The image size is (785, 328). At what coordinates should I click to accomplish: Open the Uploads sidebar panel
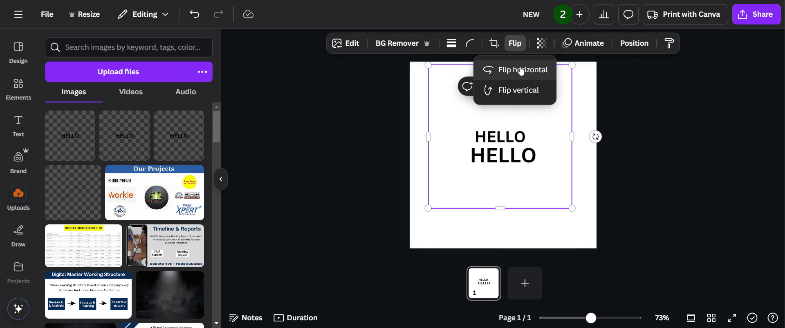(x=18, y=199)
